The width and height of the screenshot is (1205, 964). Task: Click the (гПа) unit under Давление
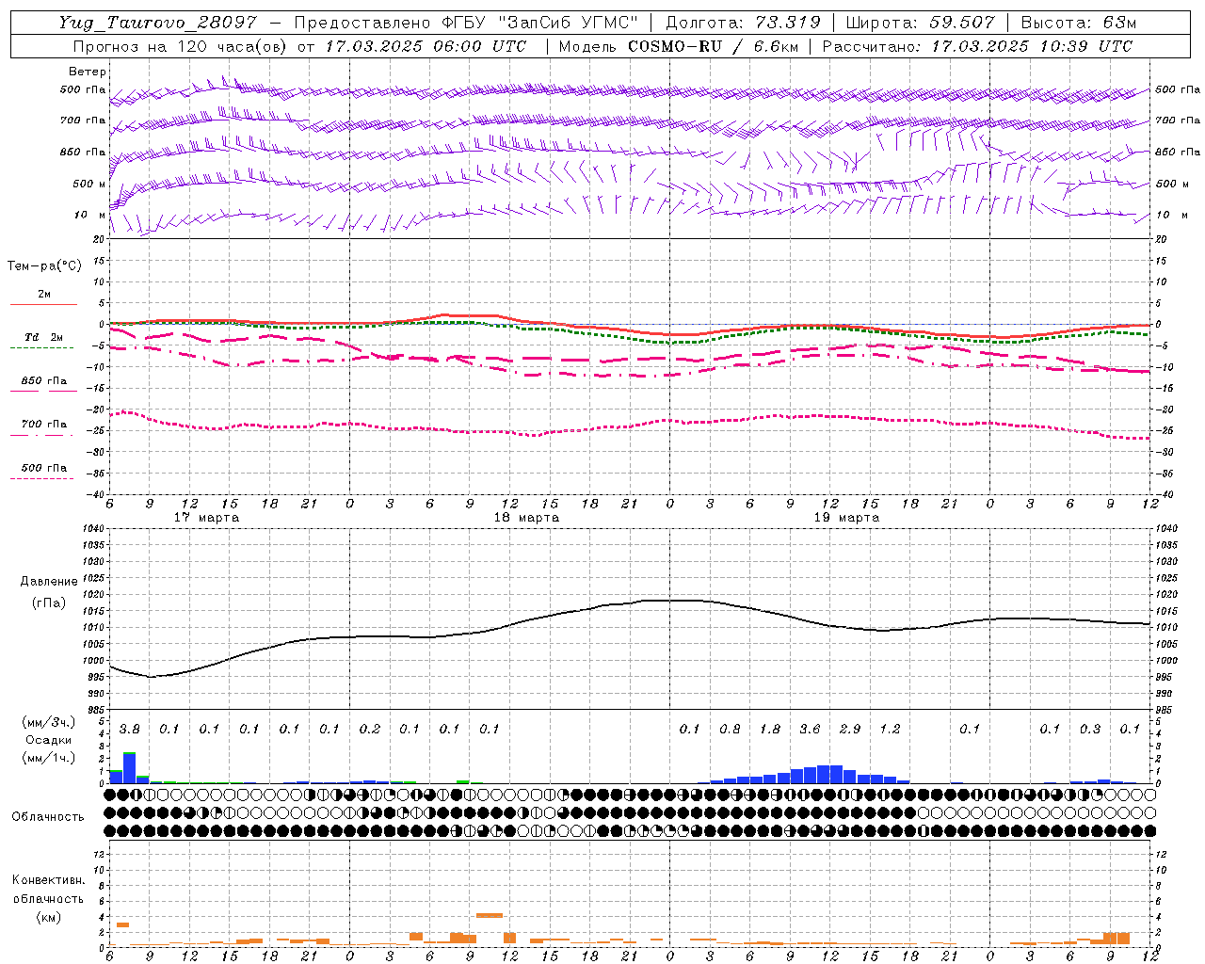pyautogui.click(x=49, y=602)
